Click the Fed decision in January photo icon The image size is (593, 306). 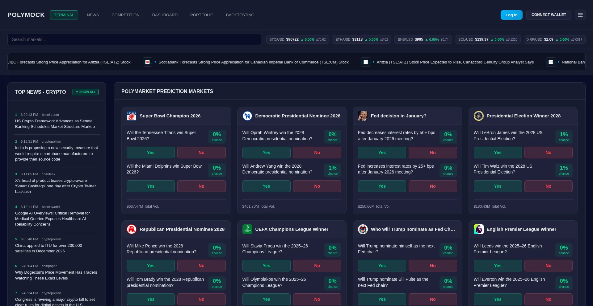click(363, 116)
